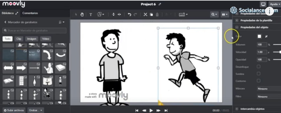Select the pointer selection tool
The width and height of the screenshot is (281, 113).
click(76, 15)
